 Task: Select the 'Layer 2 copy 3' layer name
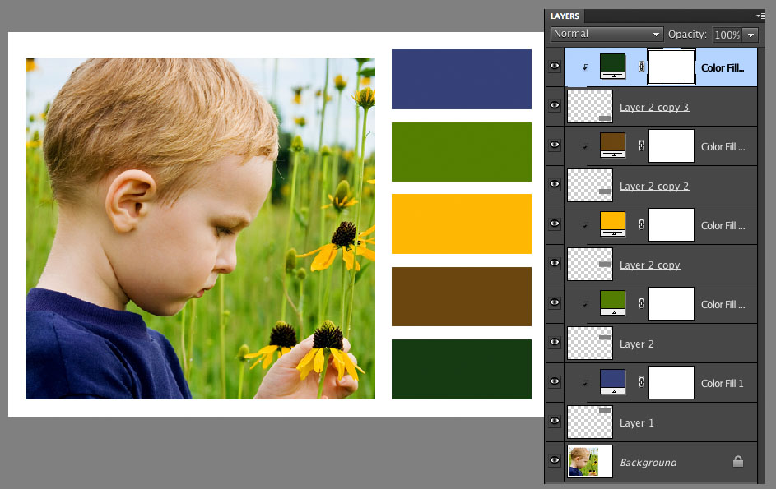[x=654, y=108]
